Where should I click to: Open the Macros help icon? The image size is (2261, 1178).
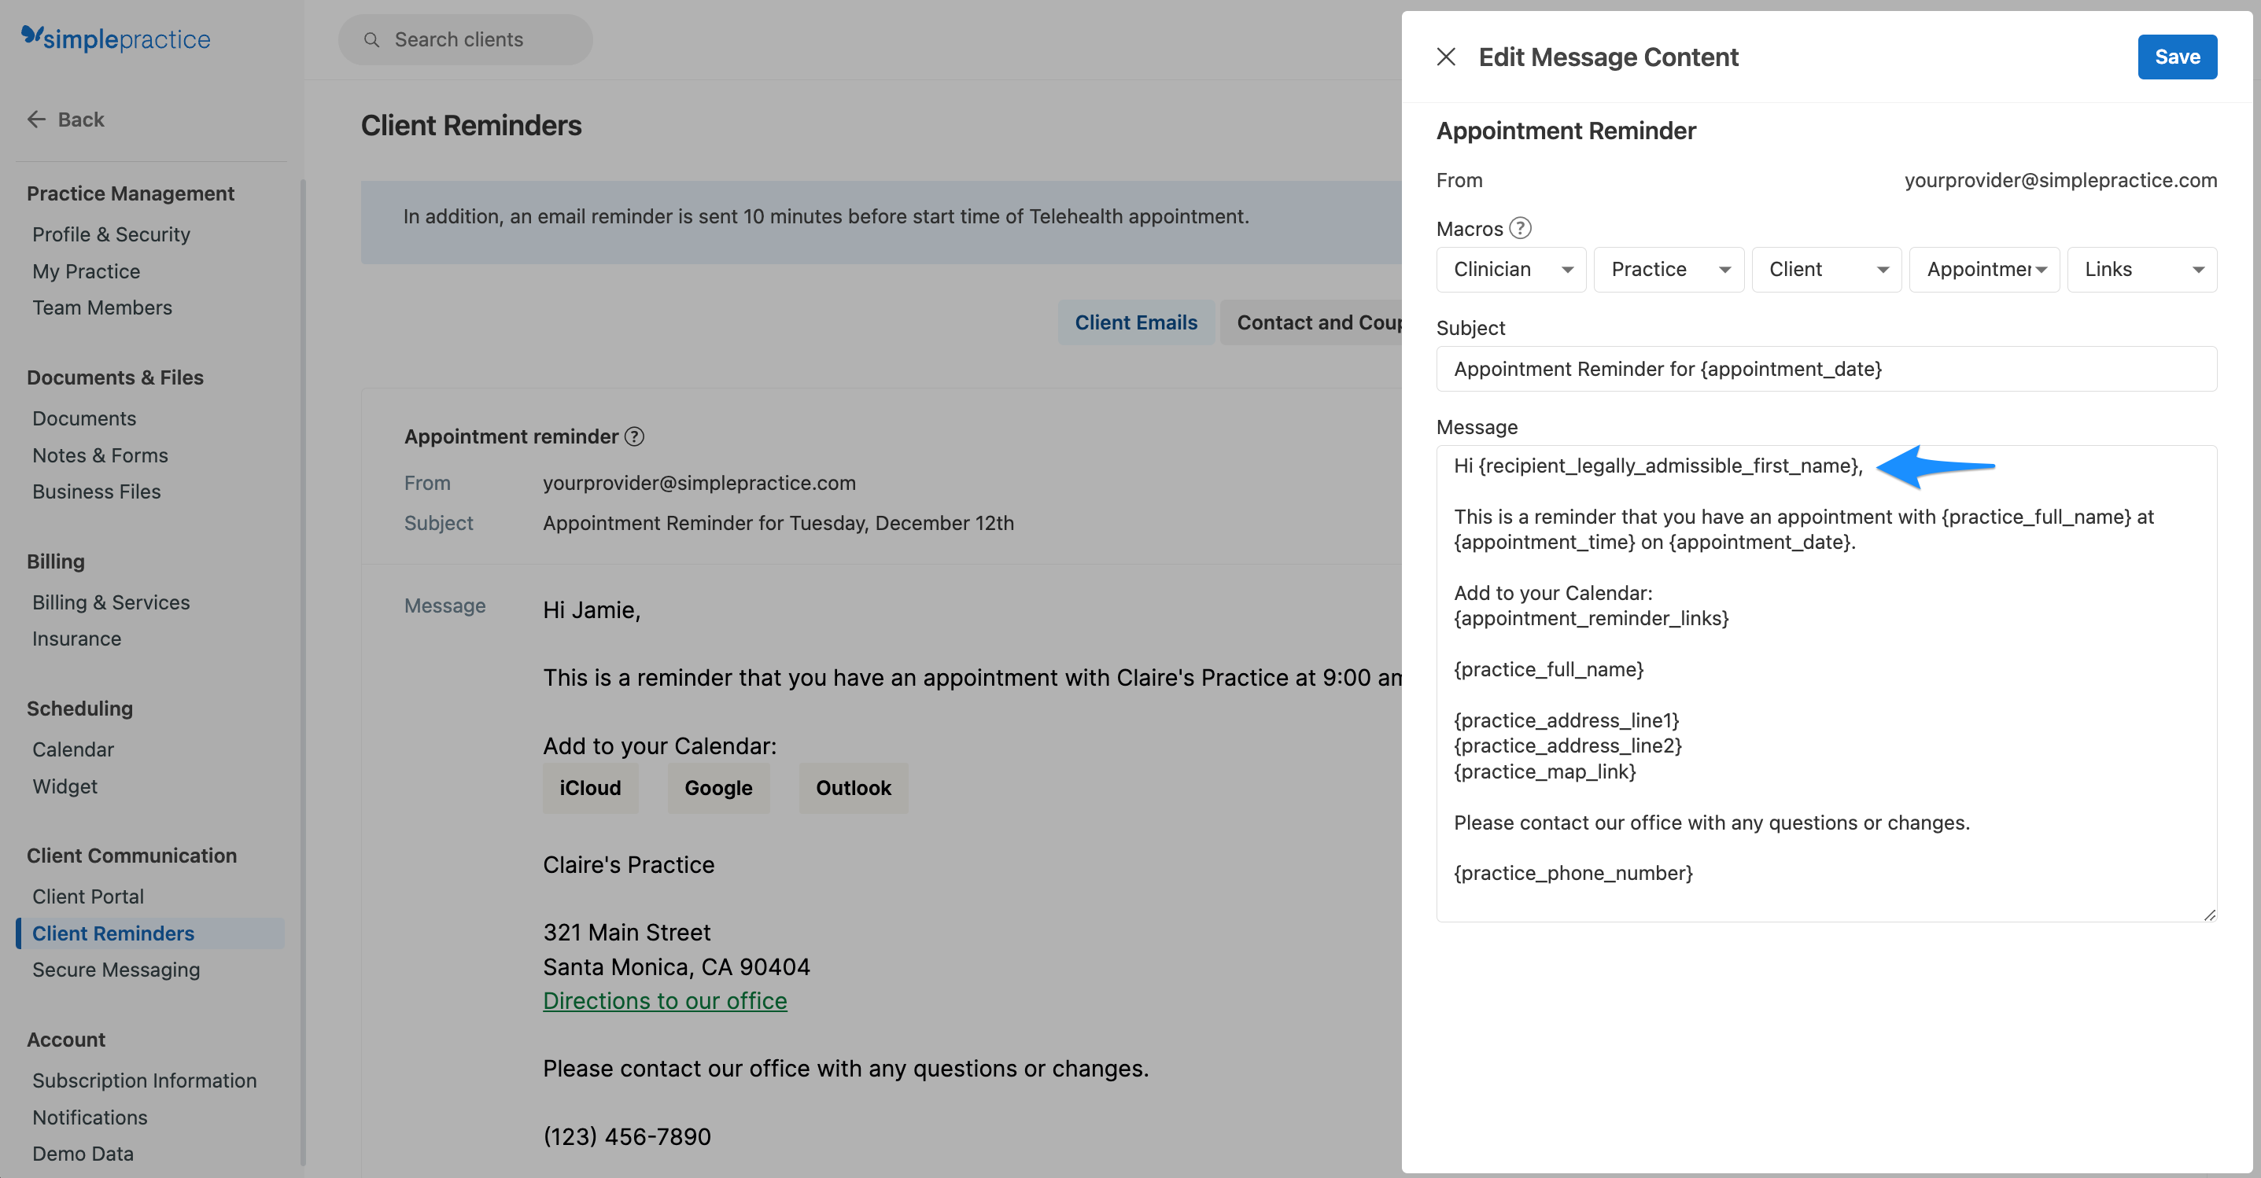(x=1520, y=228)
